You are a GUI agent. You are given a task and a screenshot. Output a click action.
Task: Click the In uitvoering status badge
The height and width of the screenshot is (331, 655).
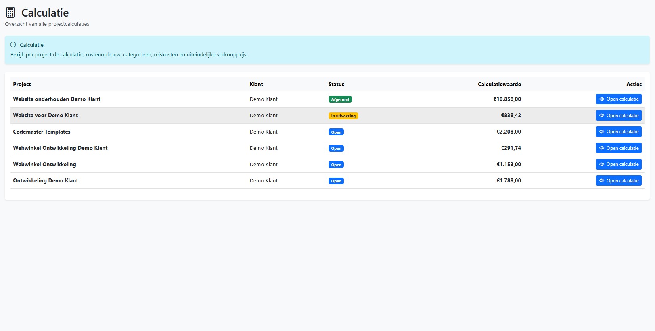[343, 116]
